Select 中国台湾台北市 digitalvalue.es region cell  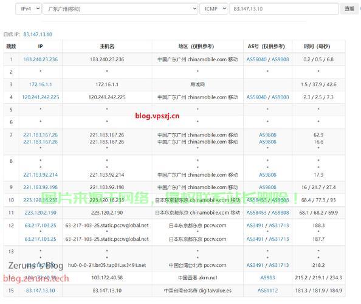point(198,291)
